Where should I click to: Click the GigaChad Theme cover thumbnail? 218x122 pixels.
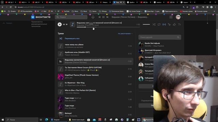(x=61, y=77)
